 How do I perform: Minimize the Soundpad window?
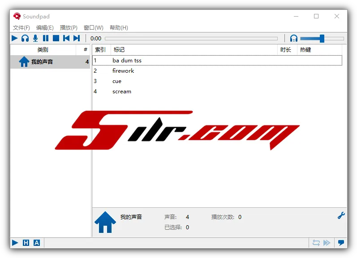click(296, 16)
